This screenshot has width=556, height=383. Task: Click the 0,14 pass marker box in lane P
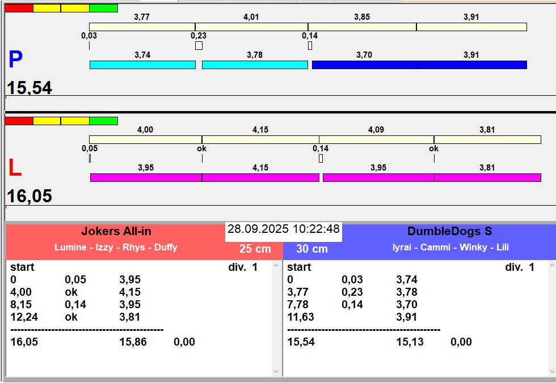click(x=310, y=46)
